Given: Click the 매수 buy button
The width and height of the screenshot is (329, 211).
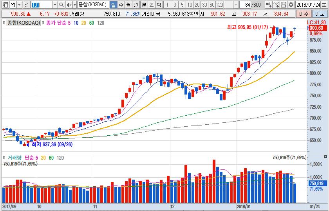Looking at the screenshot, I should pos(303,14).
